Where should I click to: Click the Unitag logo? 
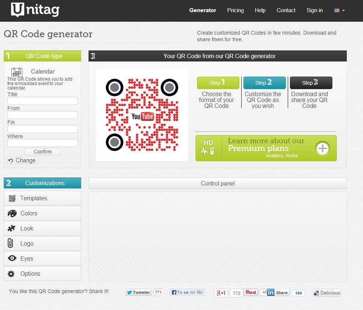click(35, 10)
